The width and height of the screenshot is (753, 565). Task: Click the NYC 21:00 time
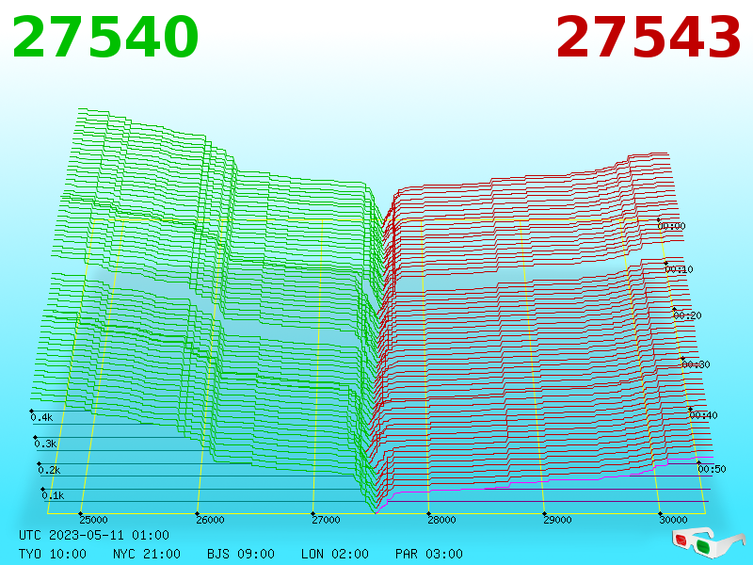point(147,554)
